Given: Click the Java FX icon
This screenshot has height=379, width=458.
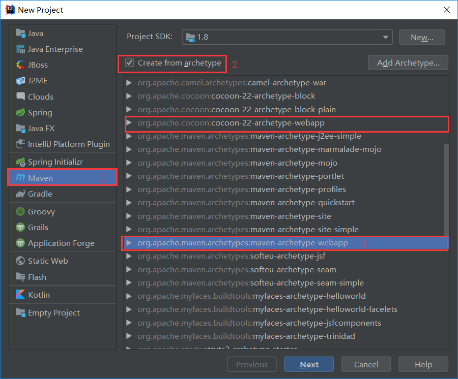Looking at the screenshot, I should 20,128.
